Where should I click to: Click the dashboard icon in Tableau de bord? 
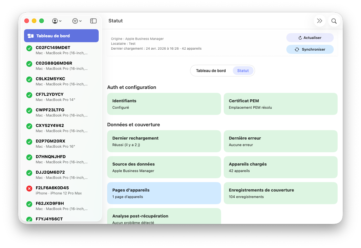point(31,36)
